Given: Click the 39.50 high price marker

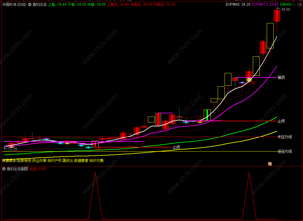Looking at the screenshot, I should (285, 9).
